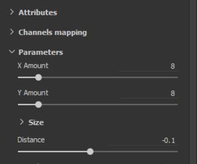Click the Parameters section title
197x164 pixels.
[x=41, y=52]
